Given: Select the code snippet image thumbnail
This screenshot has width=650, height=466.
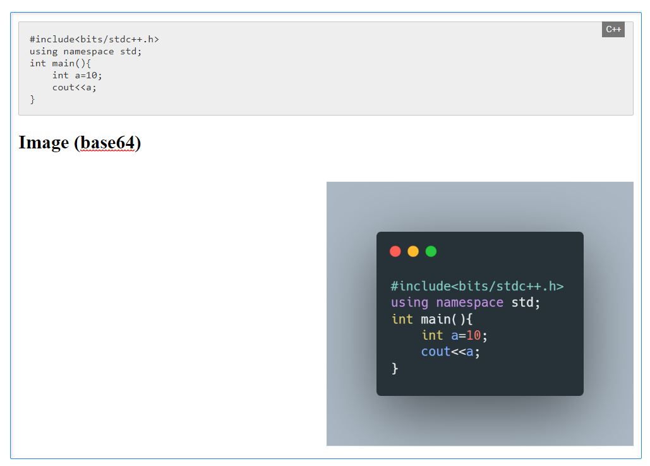Looking at the screenshot, I should tap(479, 314).
